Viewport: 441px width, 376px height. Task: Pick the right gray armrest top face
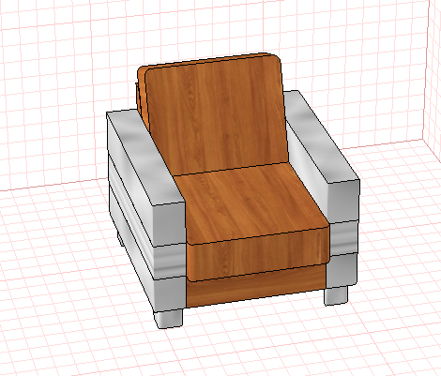pos(322,136)
